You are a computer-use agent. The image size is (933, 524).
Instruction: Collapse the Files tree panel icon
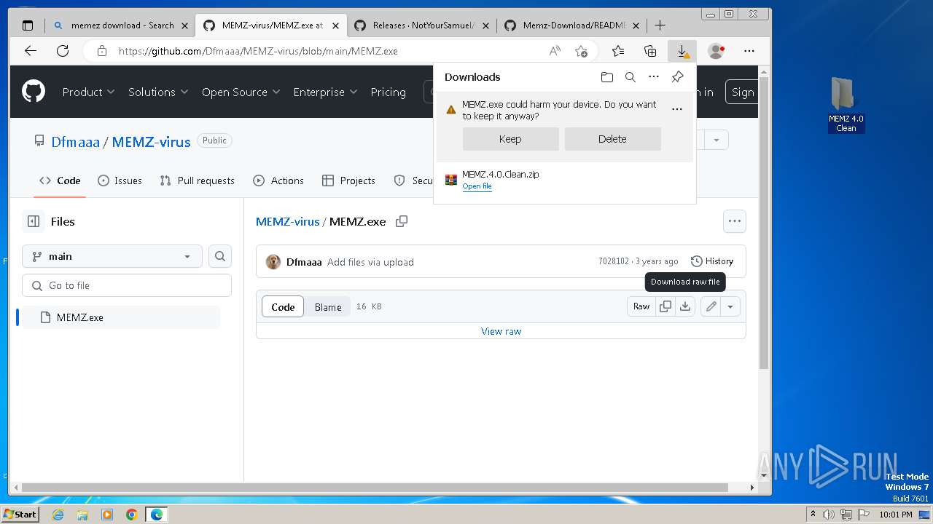click(x=34, y=221)
